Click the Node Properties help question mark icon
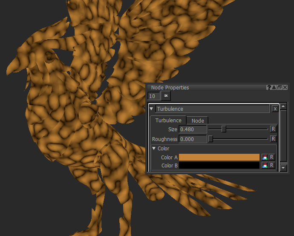The image size is (294, 236). pos(269,87)
